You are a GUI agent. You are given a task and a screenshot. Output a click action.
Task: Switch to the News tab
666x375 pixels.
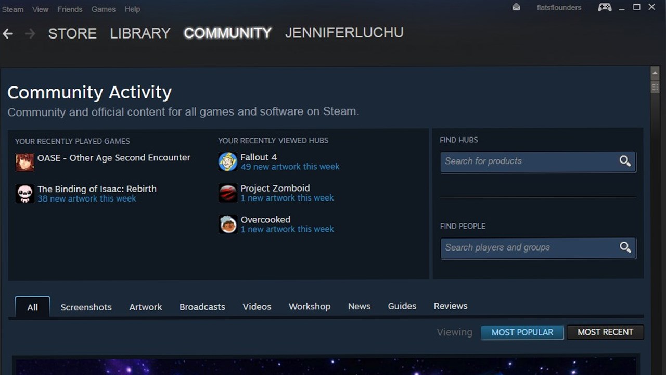pos(359,306)
